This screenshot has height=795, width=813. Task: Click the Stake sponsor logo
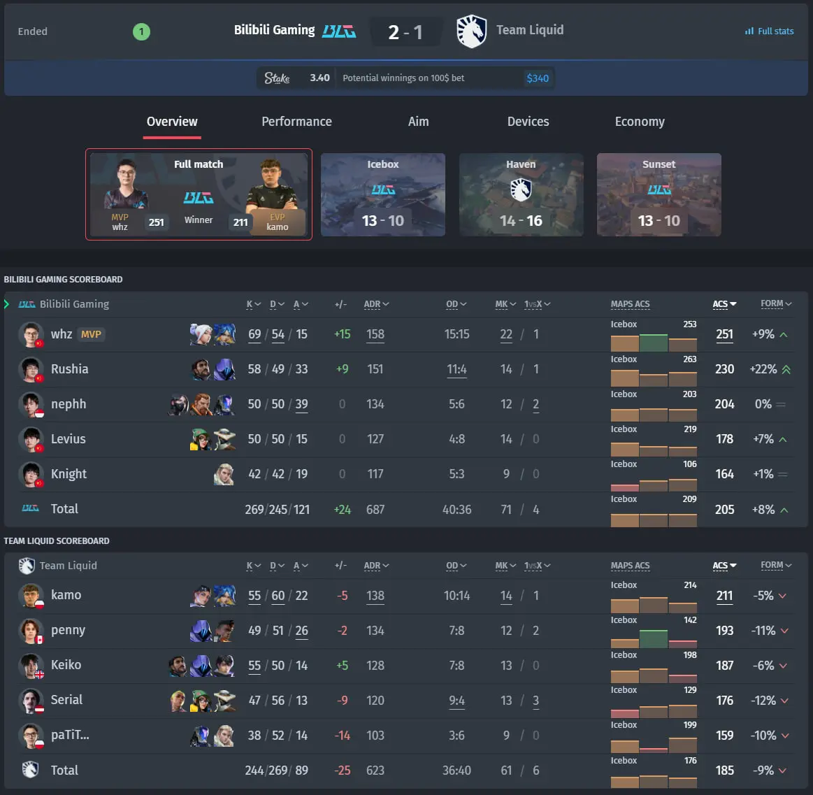tap(277, 78)
